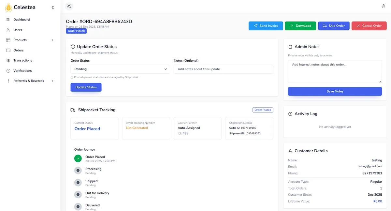Click the Celestea logo icon
Viewport: 391px width, 211px height.
click(x=8, y=7)
